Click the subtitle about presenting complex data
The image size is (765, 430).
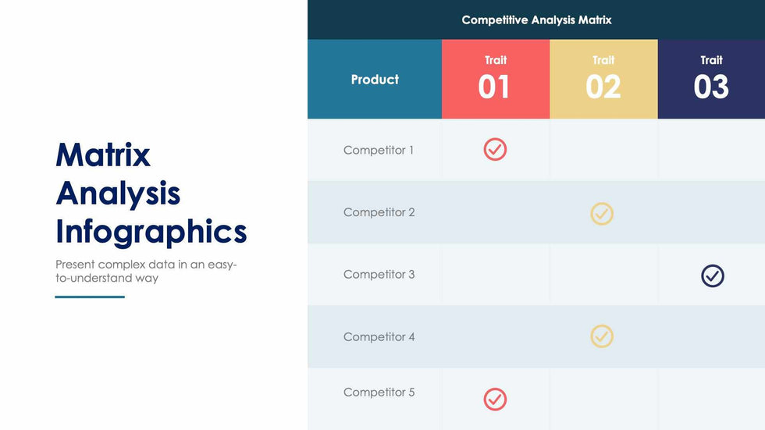(x=146, y=271)
